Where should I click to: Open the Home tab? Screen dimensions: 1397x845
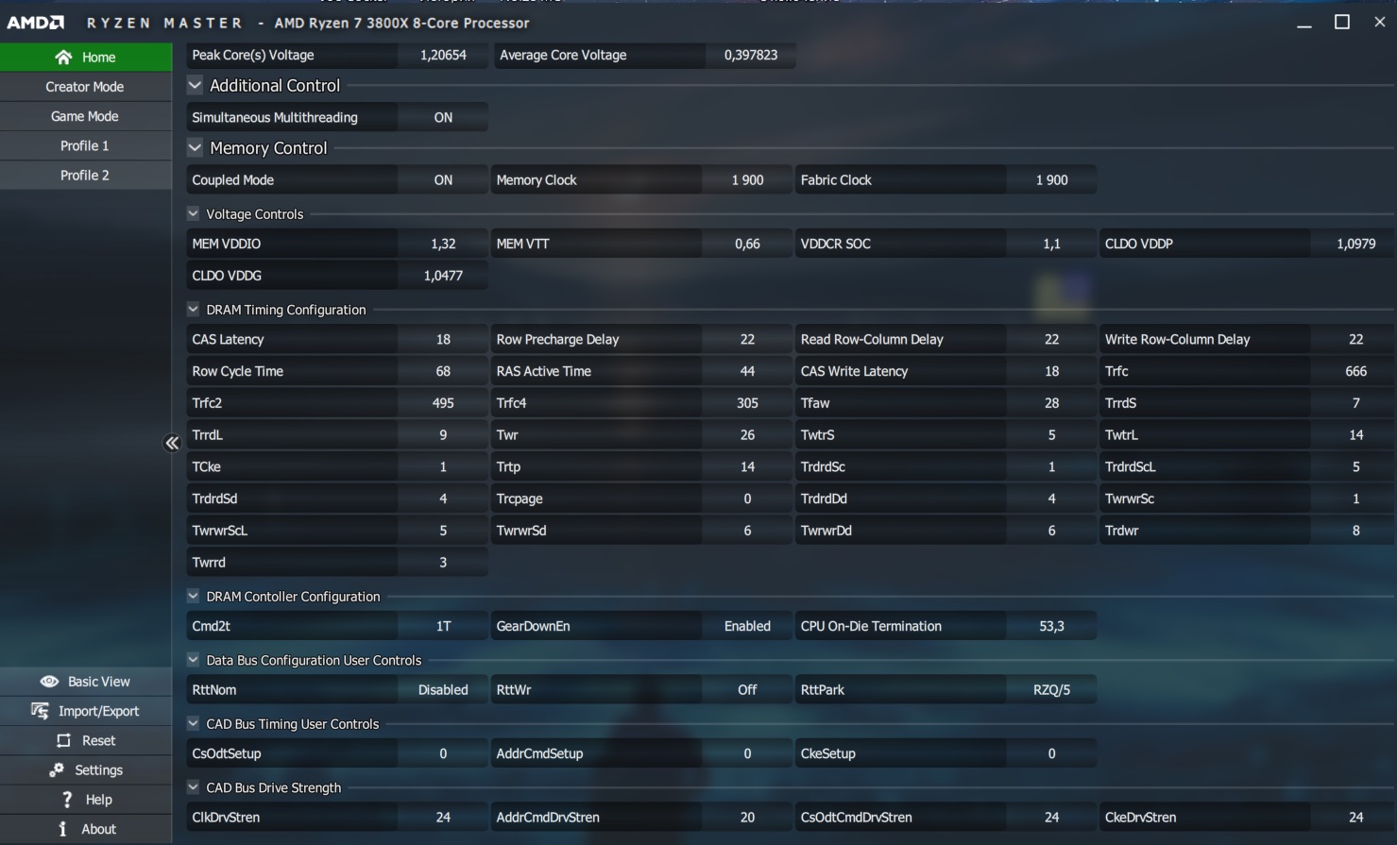pyautogui.click(x=86, y=57)
